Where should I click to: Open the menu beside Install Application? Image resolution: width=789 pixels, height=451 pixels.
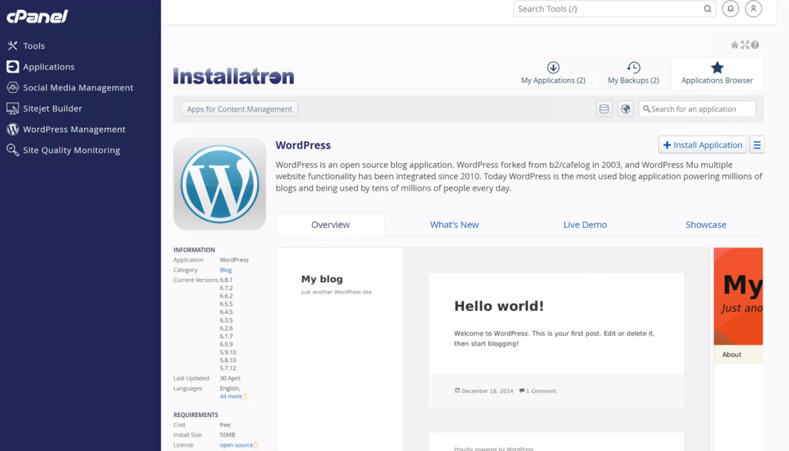[x=757, y=144]
